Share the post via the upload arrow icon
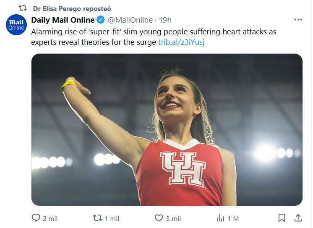The image size is (313, 228). tap(298, 218)
